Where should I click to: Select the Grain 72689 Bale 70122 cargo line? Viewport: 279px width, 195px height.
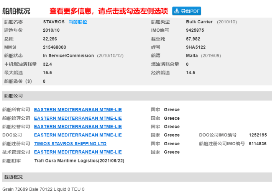[x=43, y=189]
